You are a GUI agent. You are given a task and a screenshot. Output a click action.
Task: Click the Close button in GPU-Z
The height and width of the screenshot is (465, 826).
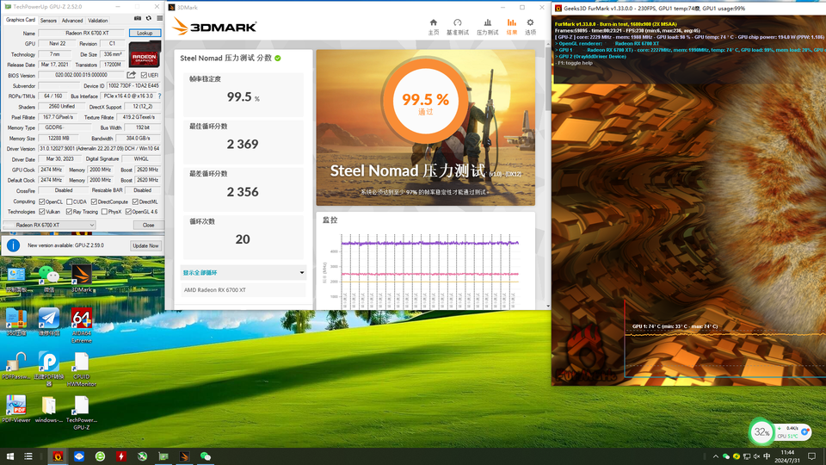148,225
